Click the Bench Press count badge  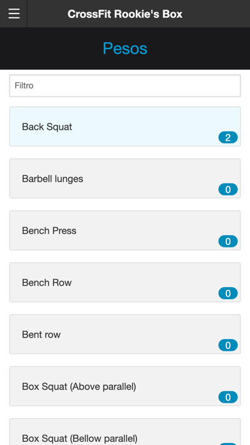(x=228, y=241)
